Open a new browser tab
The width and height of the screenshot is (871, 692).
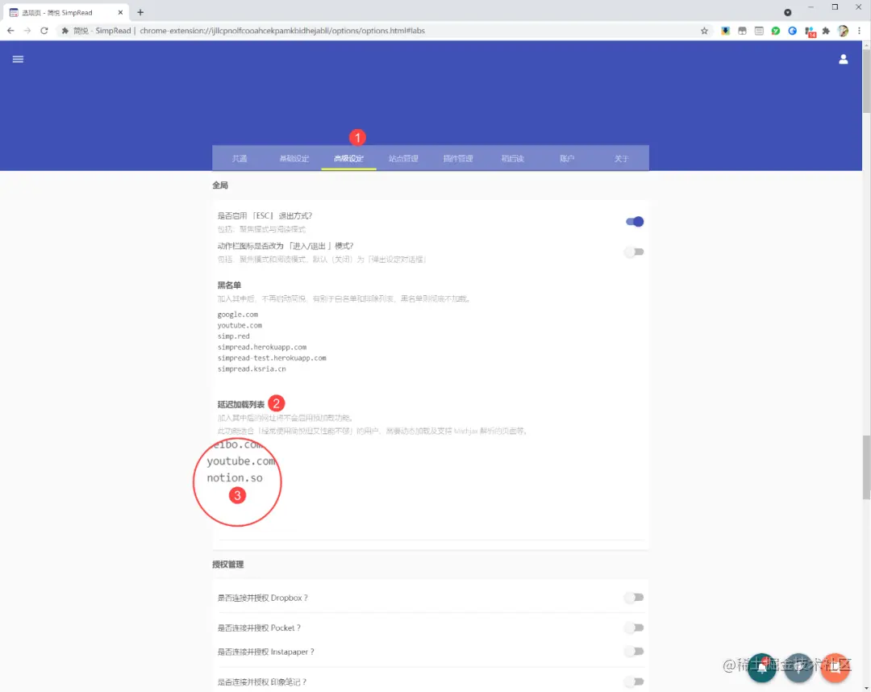tap(140, 12)
